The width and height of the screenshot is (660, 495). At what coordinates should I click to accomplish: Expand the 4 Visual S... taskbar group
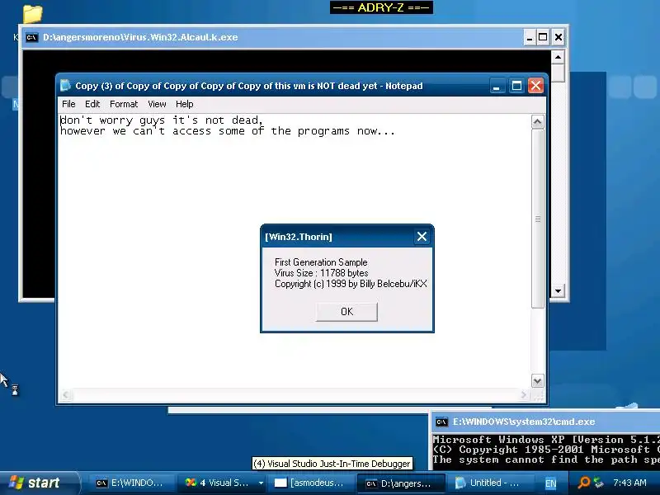pos(261,483)
